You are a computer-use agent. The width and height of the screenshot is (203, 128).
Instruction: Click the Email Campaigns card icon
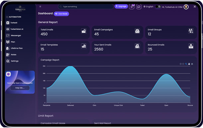[137, 31]
